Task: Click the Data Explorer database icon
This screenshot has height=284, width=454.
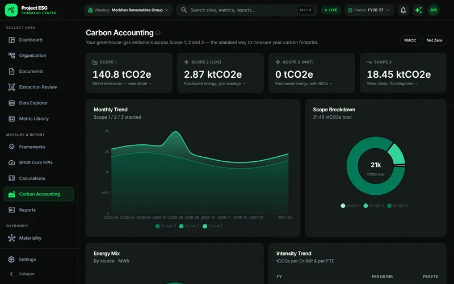Action: click(11, 103)
